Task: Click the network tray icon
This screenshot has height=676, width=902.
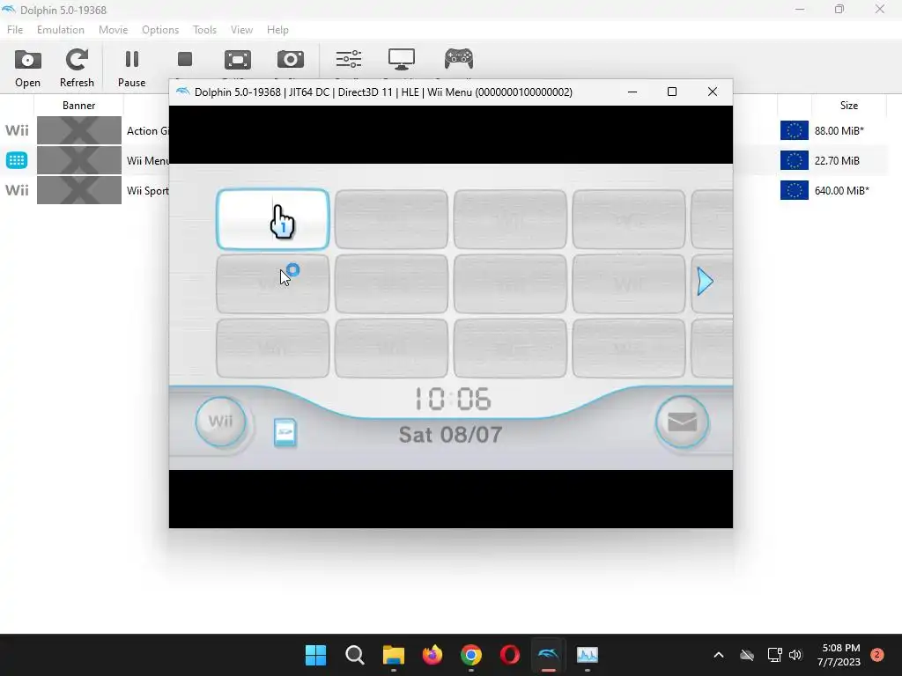Action: pyautogui.click(x=774, y=655)
